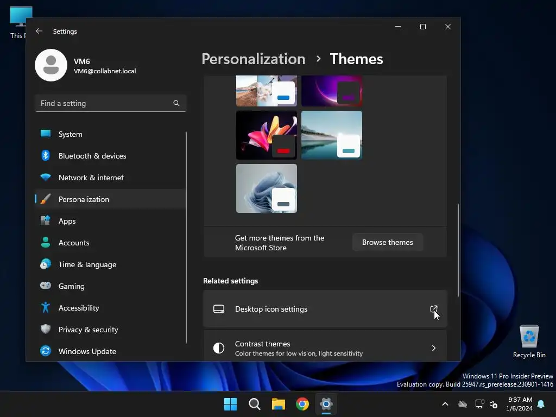
Task: Click the Accounts person icon
Action: click(46, 242)
